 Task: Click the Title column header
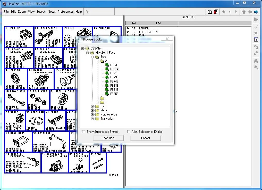tap(158, 23)
